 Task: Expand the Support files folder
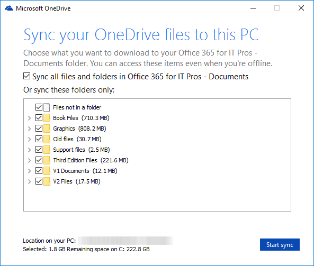click(30, 150)
